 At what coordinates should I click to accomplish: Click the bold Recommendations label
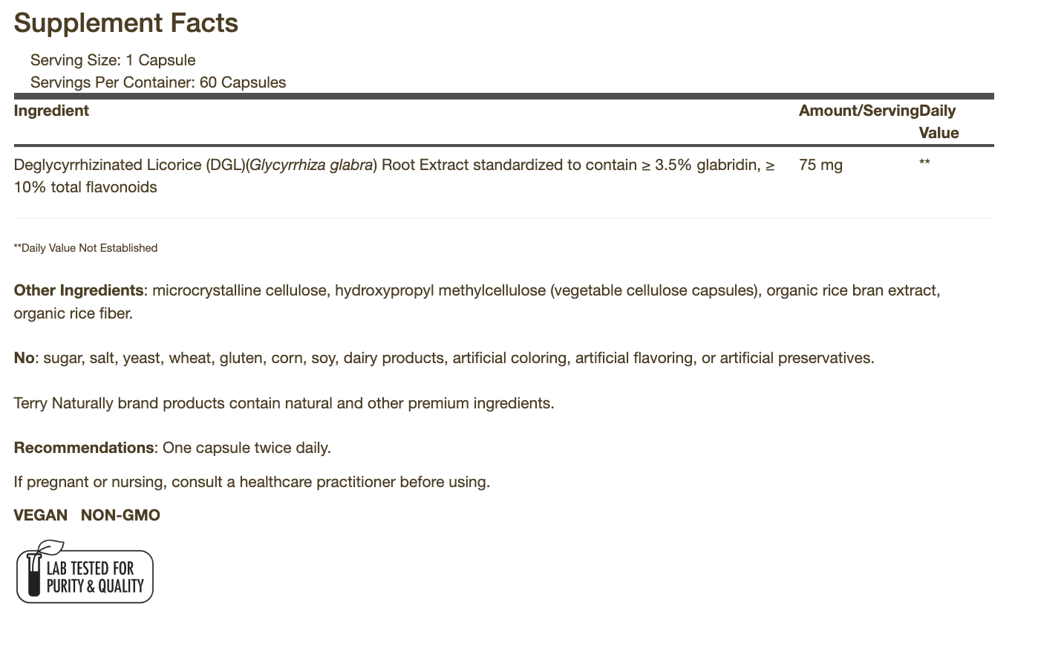84,448
